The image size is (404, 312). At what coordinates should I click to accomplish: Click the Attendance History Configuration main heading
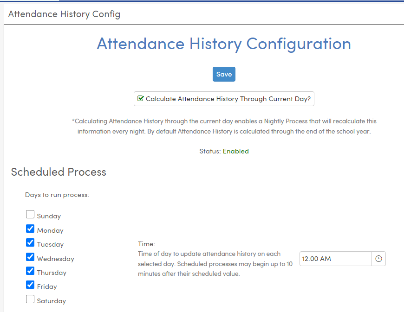coord(223,44)
